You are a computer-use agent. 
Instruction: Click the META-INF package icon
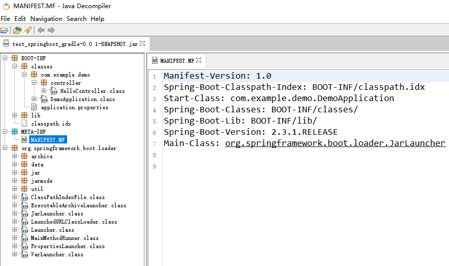[15, 132]
